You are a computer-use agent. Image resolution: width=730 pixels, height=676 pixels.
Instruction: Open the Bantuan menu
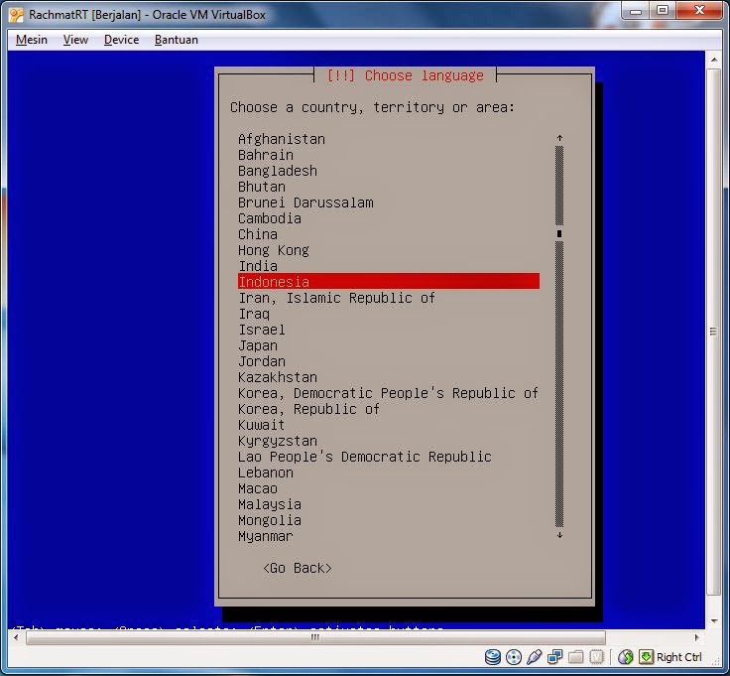point(176,40)
